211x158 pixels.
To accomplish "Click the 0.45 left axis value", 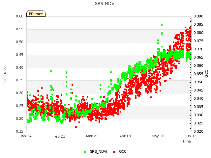I will 20,55.
